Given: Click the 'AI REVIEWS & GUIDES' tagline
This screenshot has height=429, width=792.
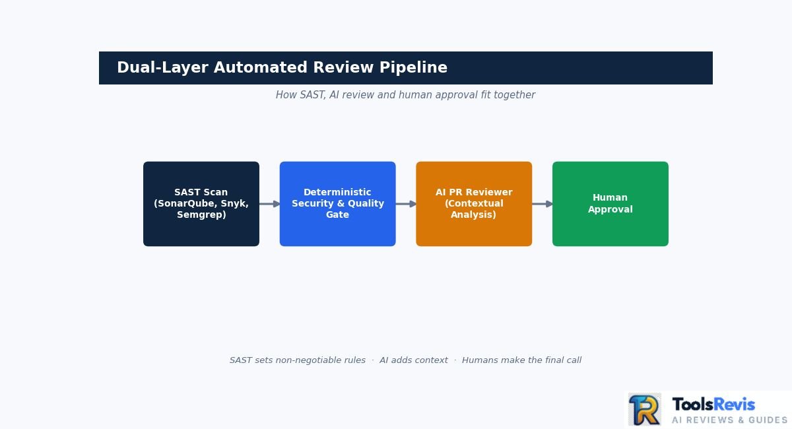Looking at the screenshot, I should (x=729, y=420).
